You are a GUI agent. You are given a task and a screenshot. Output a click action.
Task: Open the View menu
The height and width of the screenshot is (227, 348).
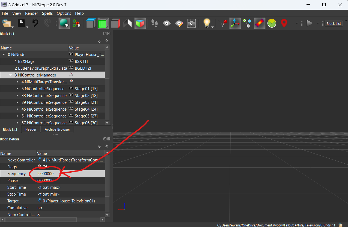pos(17,13)
